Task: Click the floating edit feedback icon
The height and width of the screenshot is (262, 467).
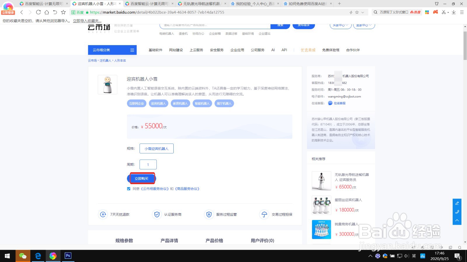Action: click(x=457, y=203)
